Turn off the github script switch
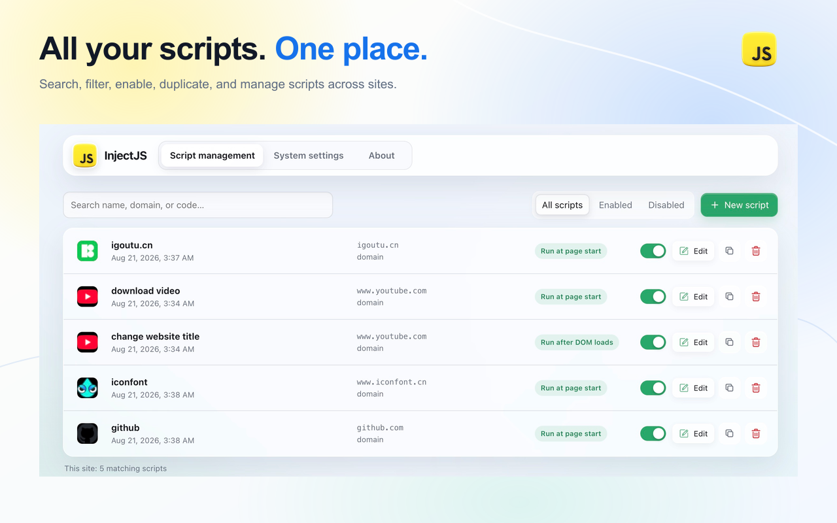Viewport: 837px width, 523px height. (653, 433)
